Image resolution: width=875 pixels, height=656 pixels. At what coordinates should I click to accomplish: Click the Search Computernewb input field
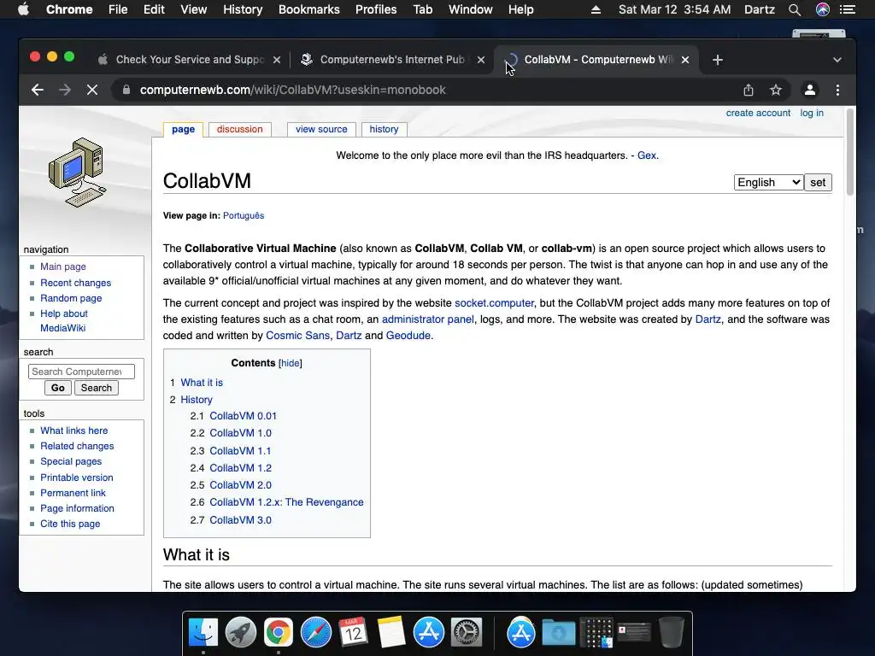tap(81, 372)
